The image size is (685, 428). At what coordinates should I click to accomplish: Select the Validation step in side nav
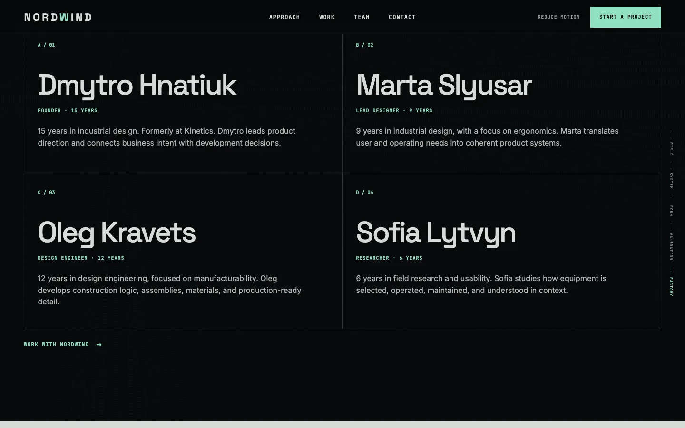[x=671, y=246]
